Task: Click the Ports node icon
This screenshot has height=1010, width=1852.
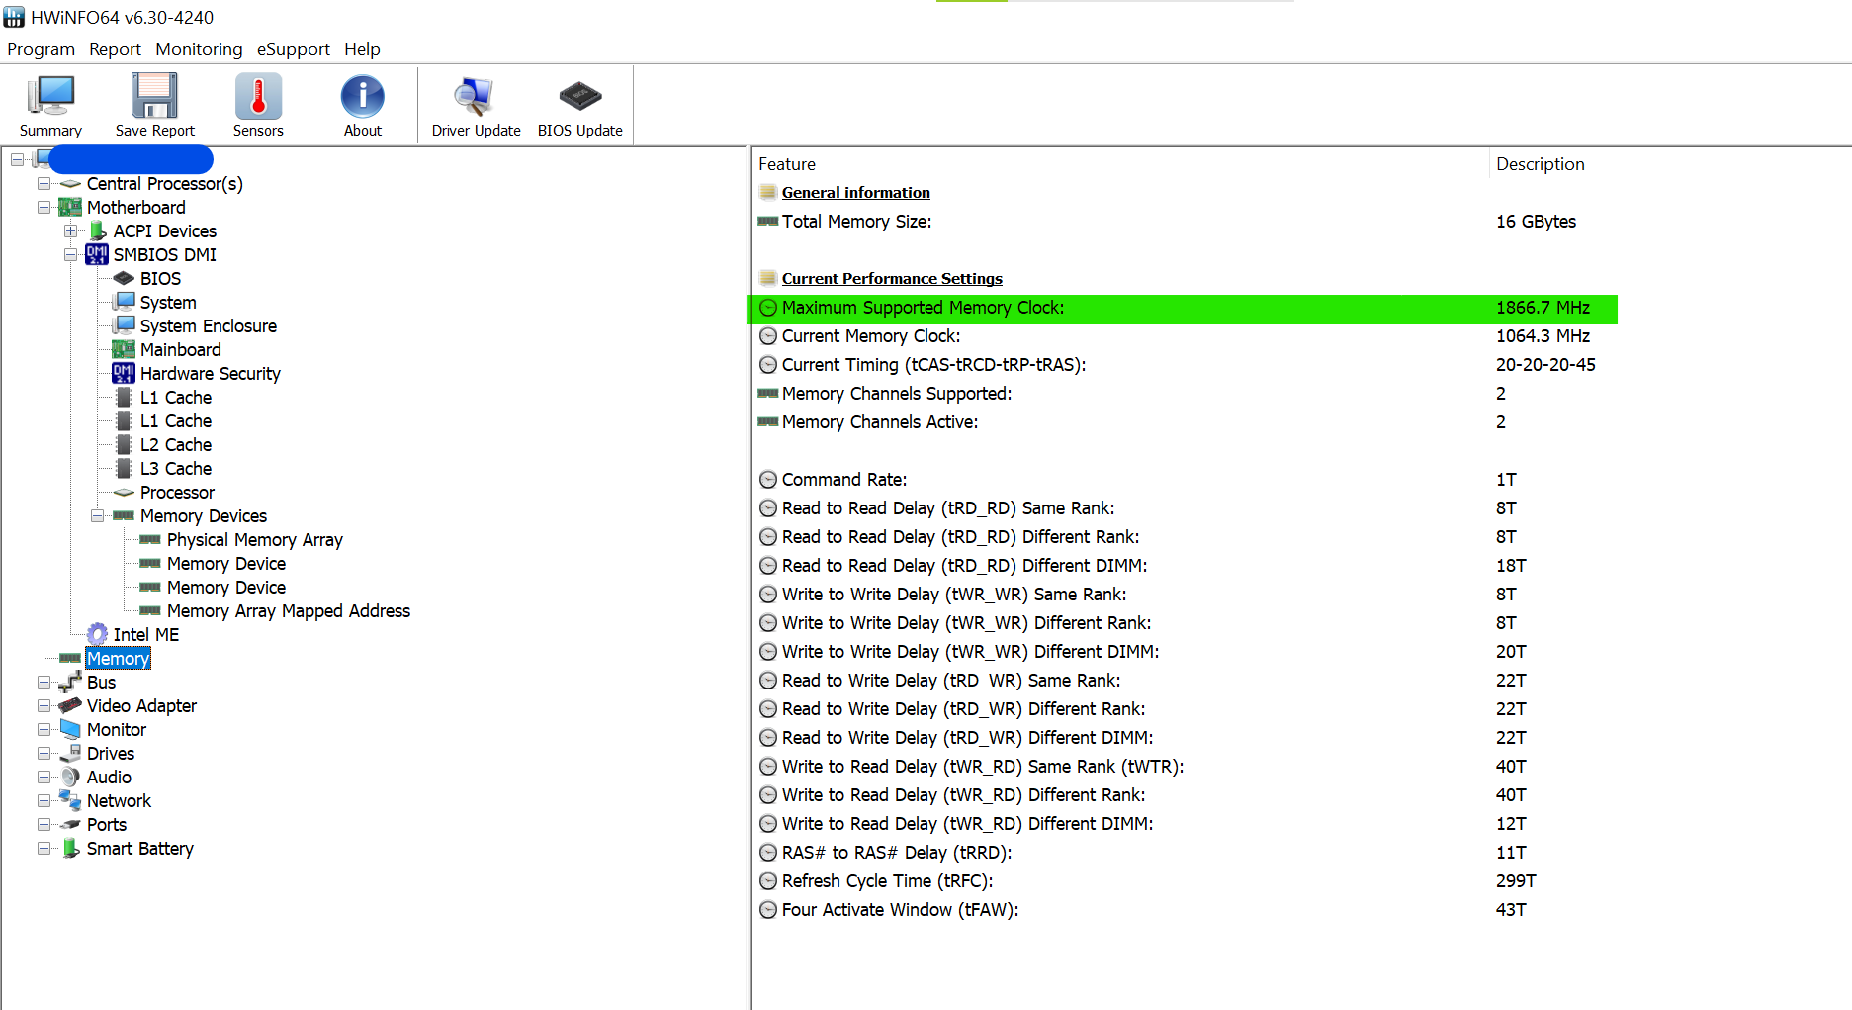Action: coord(70,824)
